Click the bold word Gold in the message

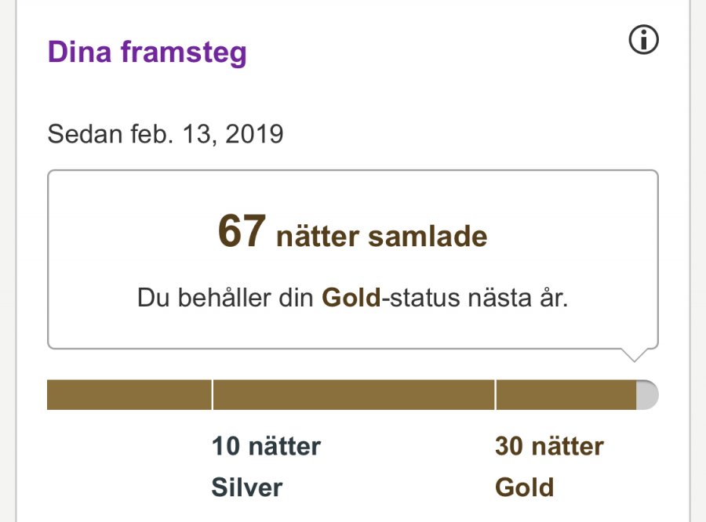point(351,299)
